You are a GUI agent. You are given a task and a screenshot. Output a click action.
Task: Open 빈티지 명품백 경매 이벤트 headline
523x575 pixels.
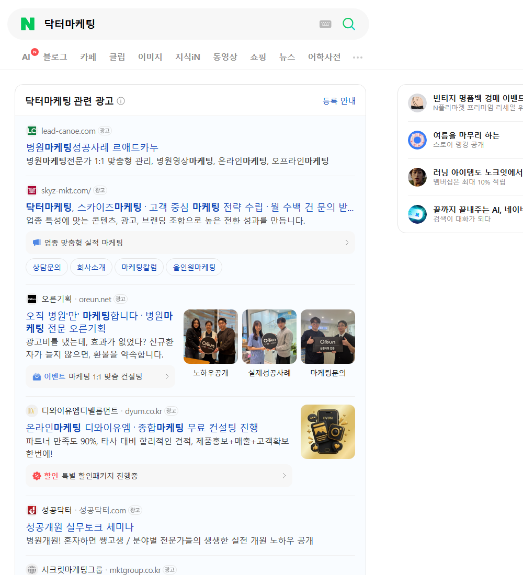pos(478,98)
